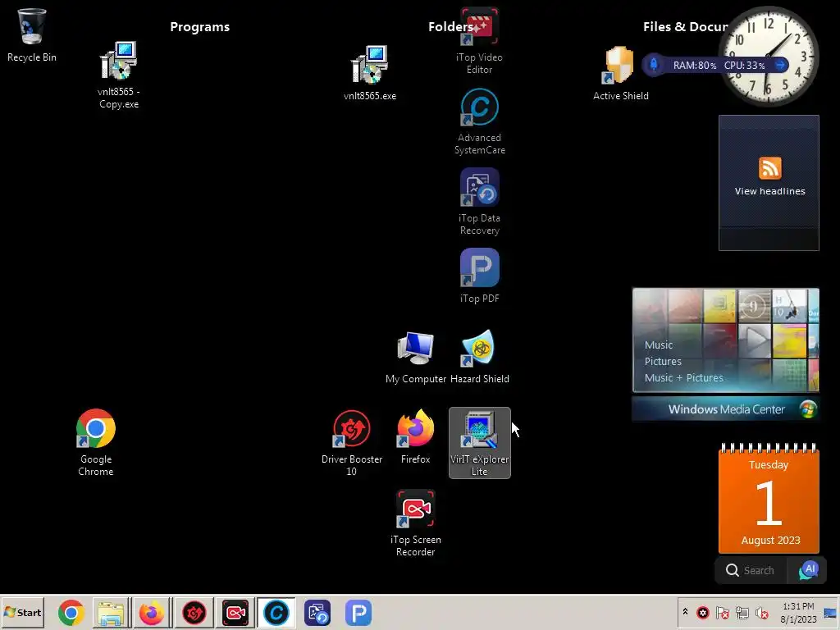Open the Active Shield shortcut
840x630 pixels.
coord(620,73)
